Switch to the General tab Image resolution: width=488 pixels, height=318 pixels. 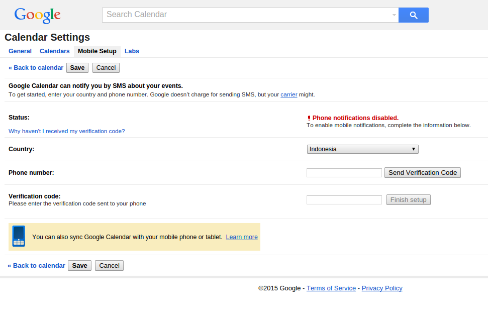pyautogui.click(x=20, y=51)
